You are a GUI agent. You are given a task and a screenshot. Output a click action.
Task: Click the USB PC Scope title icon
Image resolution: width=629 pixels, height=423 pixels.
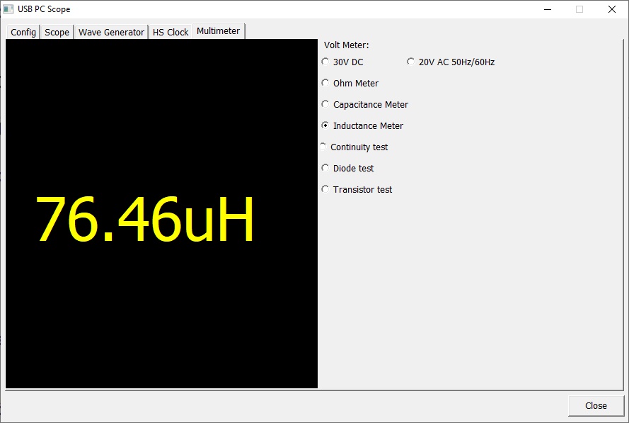click(x=8, y=9)
